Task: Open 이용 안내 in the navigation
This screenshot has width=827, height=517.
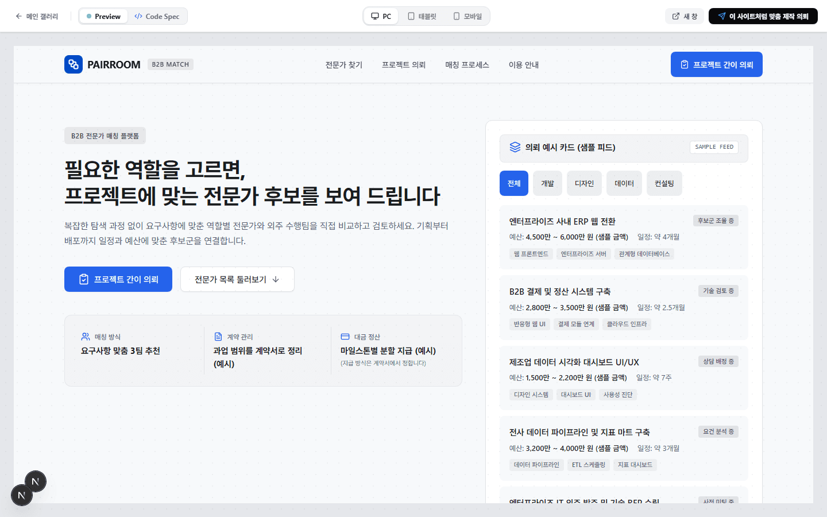Action: pyautogui.click(x=524, y=65)
